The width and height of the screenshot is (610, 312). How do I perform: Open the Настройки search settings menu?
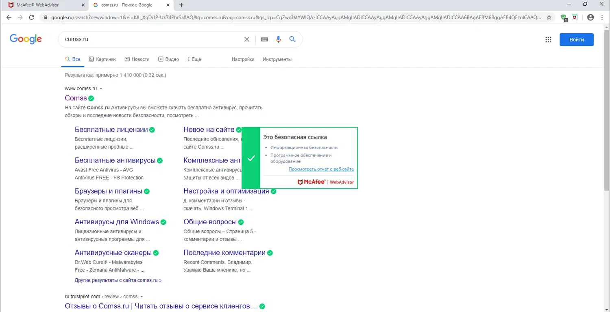pos(243,59)
